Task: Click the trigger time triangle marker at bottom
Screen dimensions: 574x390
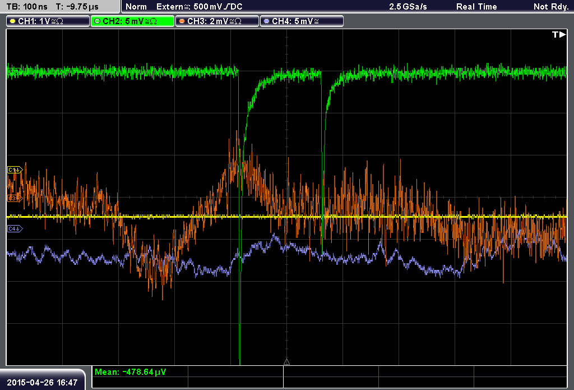Action: coord(286,362)
